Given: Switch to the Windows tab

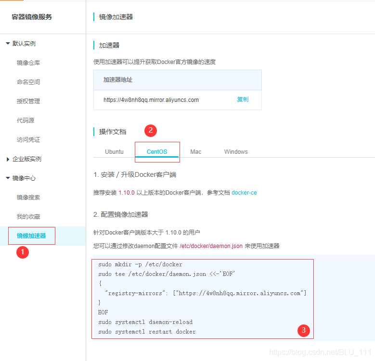Looking at the screenshot, I should [236, 152].
